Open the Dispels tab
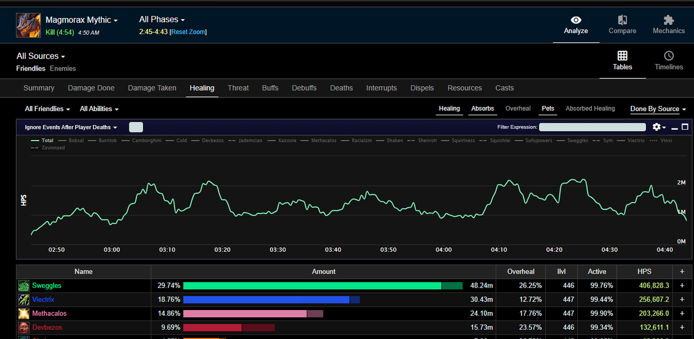 (422, 88)
